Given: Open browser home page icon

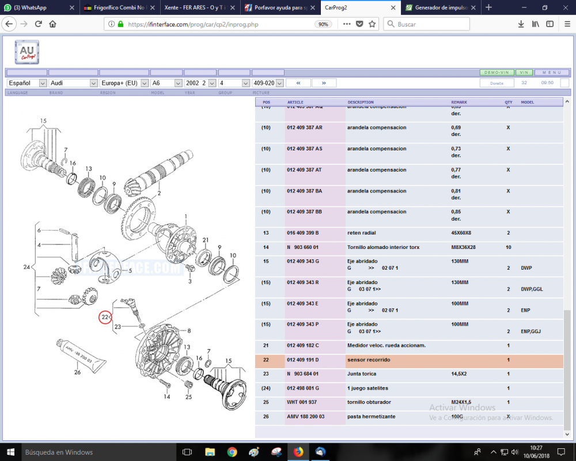Looking at the screenshot, I should click(52, 24).
